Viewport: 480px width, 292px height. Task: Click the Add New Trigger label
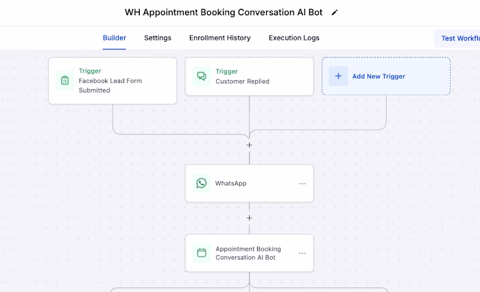click(379, 76)
